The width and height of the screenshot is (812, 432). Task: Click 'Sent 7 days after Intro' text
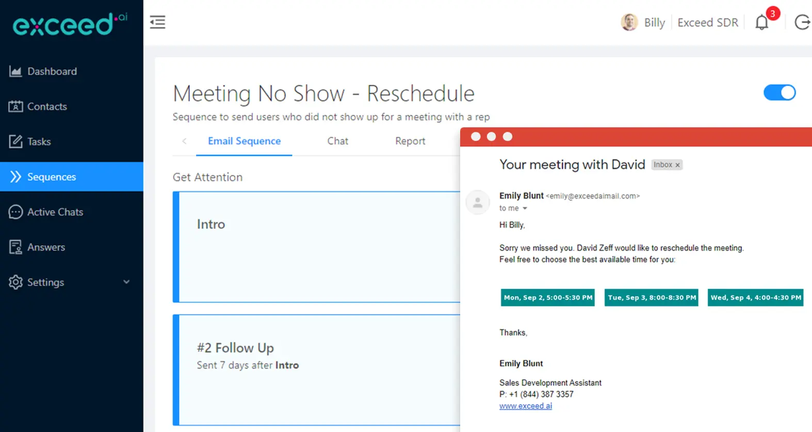tap(248, 365)
